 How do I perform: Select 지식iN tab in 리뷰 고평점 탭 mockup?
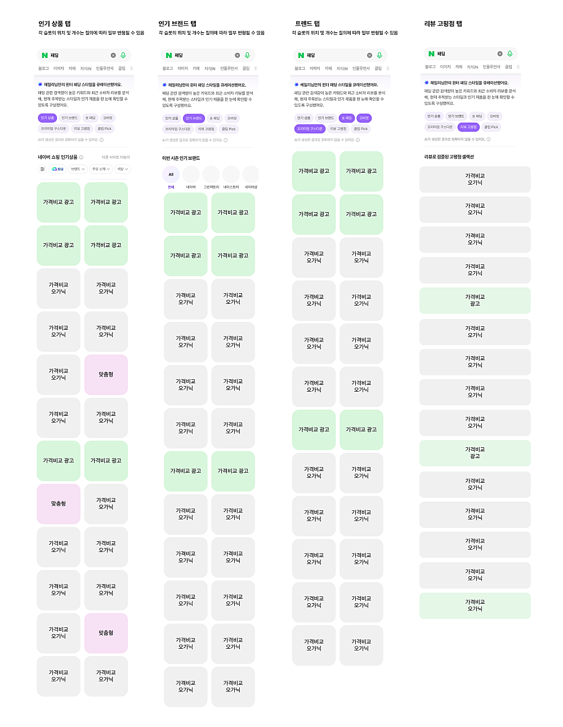[472, 67]
